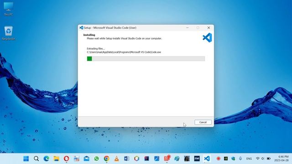Image resolution: width=292 pixels, height=164 pixels.
Task: Minimize the VS Code Setup window
Action: click(x=188, y=28)
